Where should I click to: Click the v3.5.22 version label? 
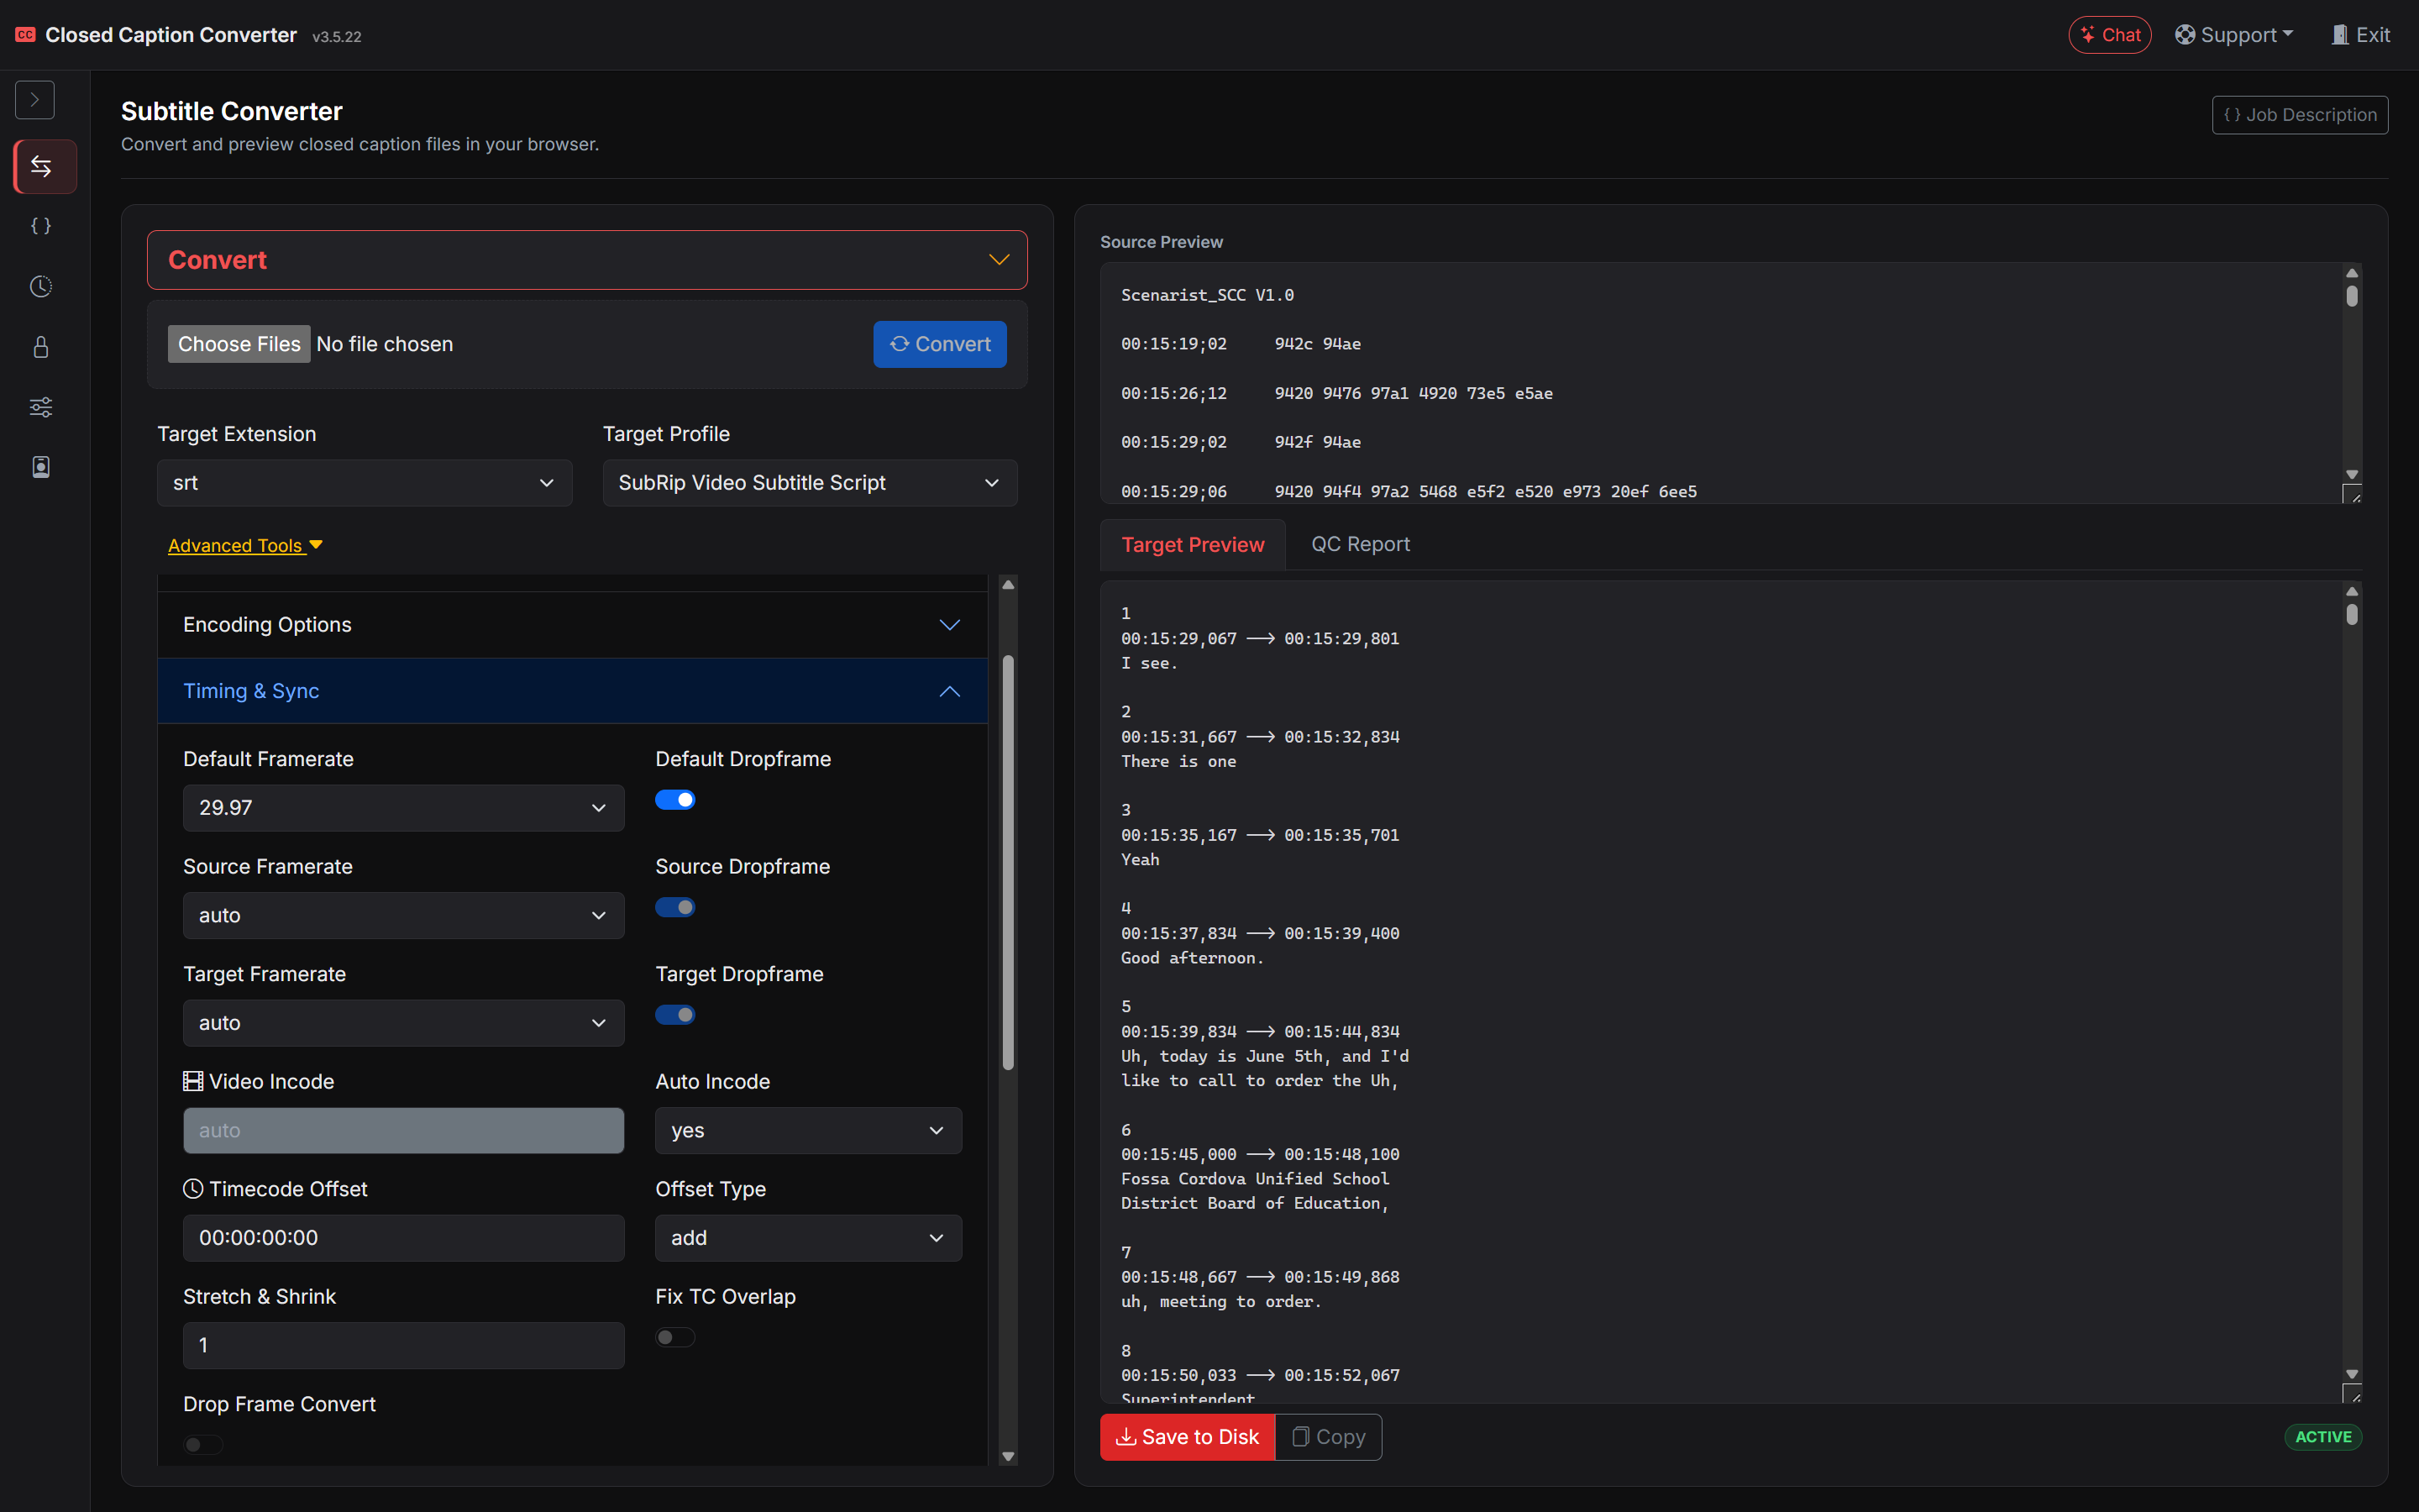pyautogui.click(x=337, y=37)
